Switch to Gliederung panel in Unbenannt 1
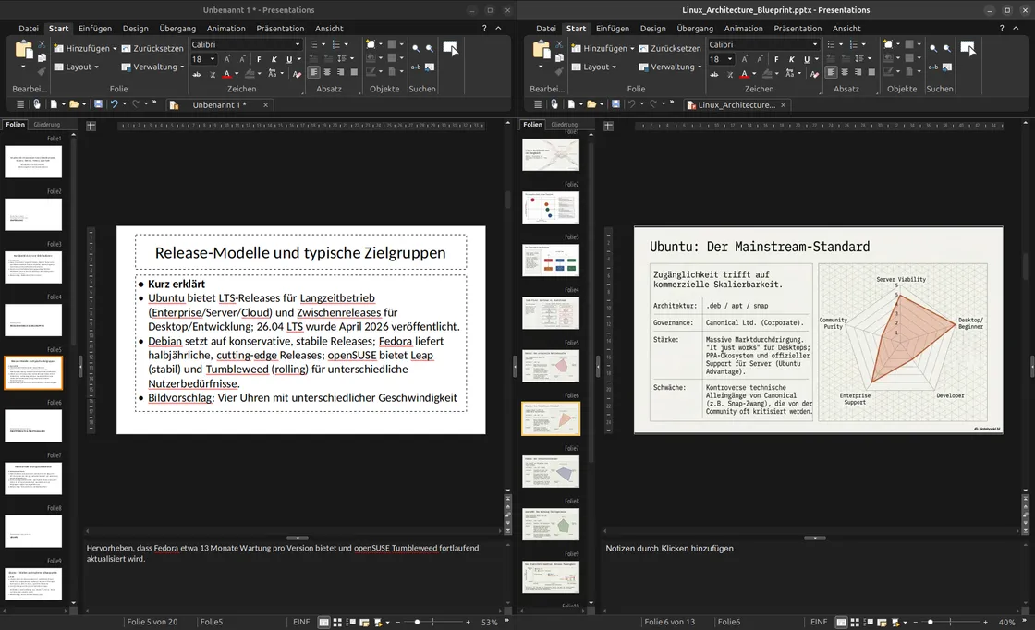 point(47,125)
